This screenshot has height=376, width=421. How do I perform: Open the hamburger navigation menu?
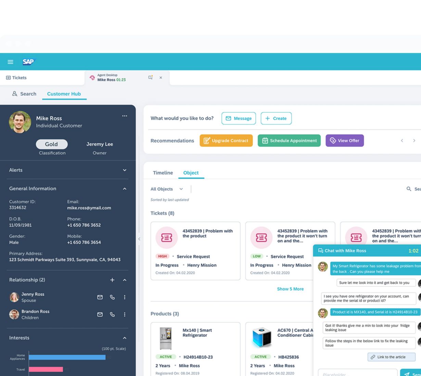[x=10, y=62]
